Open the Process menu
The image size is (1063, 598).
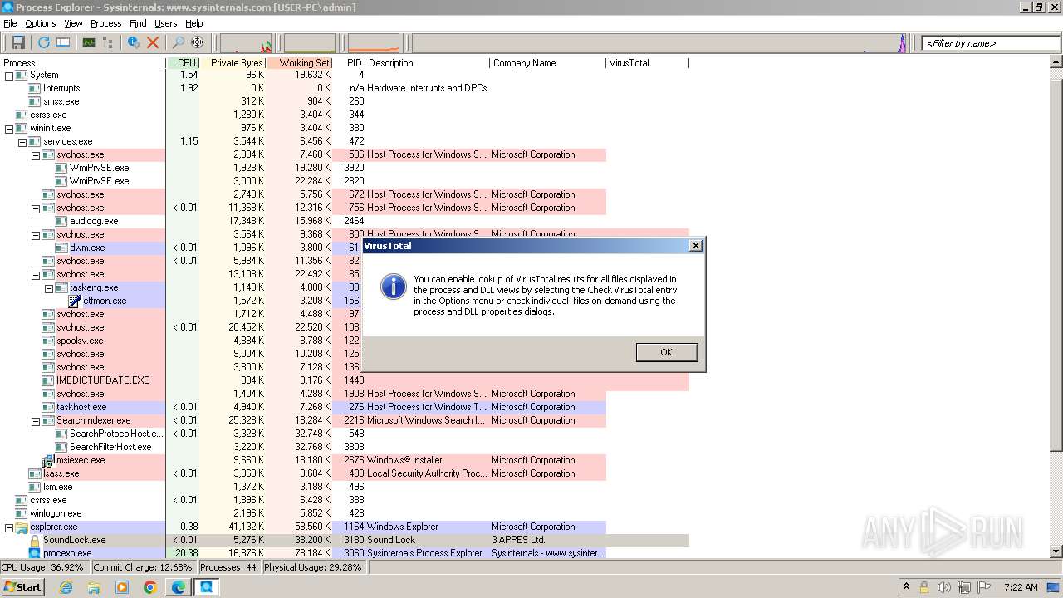(105, 23)
